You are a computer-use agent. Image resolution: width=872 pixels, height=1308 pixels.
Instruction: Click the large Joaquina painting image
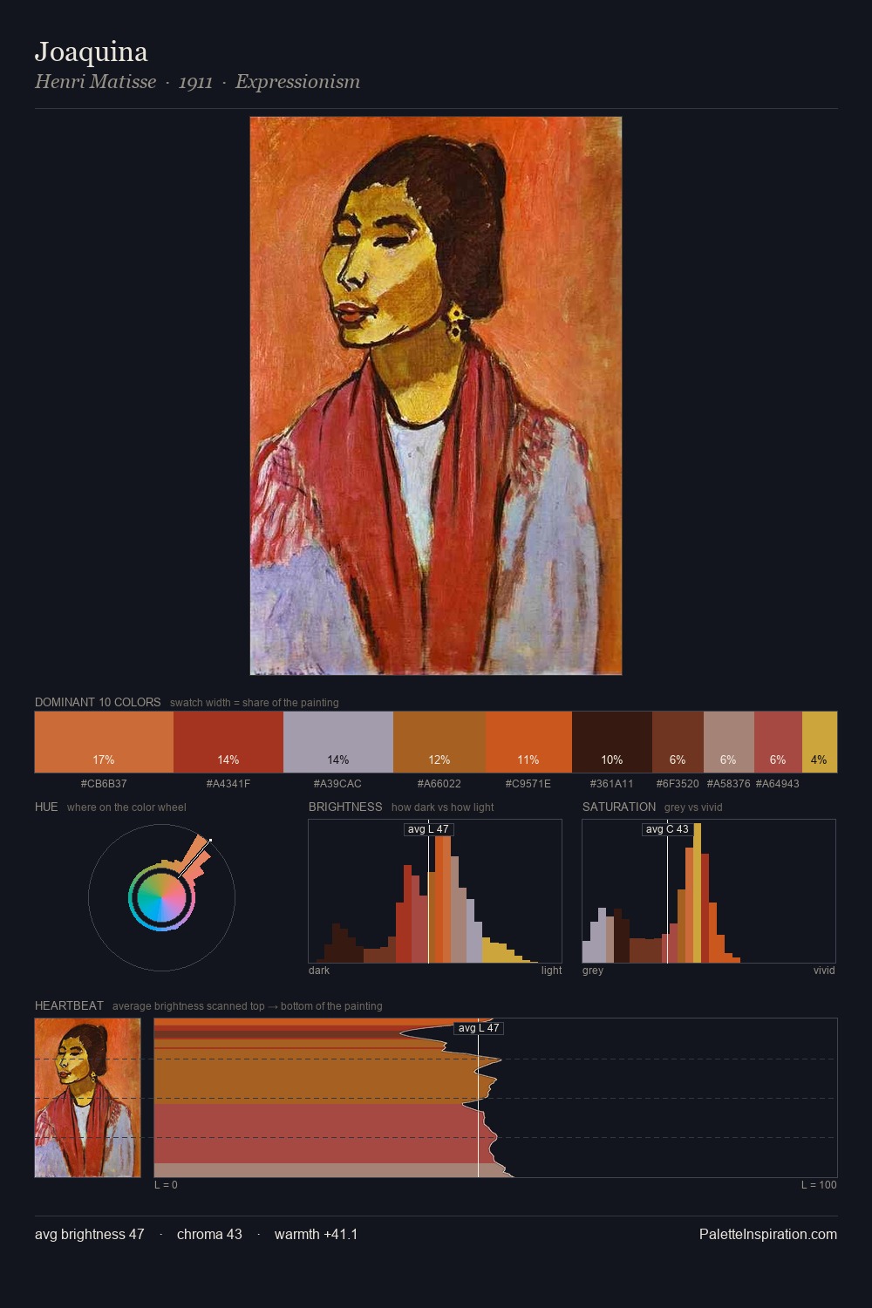(x=436, y=396)
